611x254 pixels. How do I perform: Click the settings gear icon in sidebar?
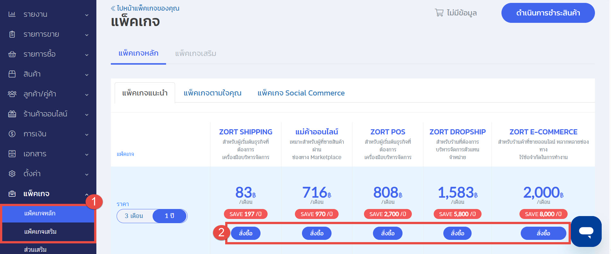coord(12,174)
